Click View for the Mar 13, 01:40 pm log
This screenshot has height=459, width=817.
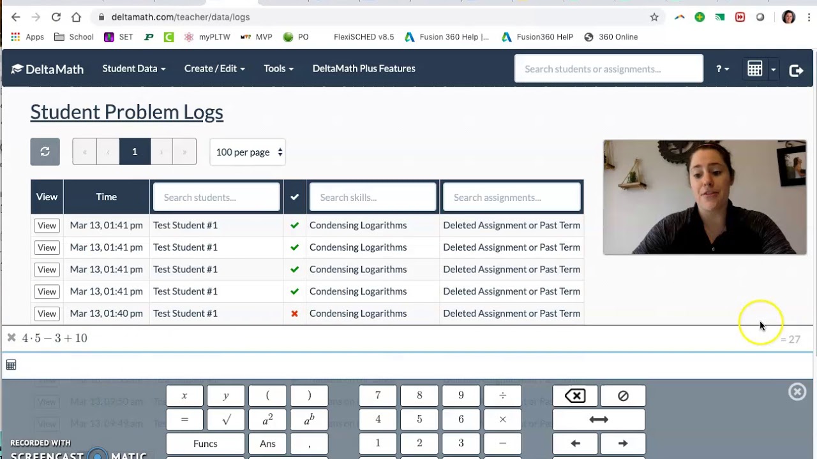point(47,314)
